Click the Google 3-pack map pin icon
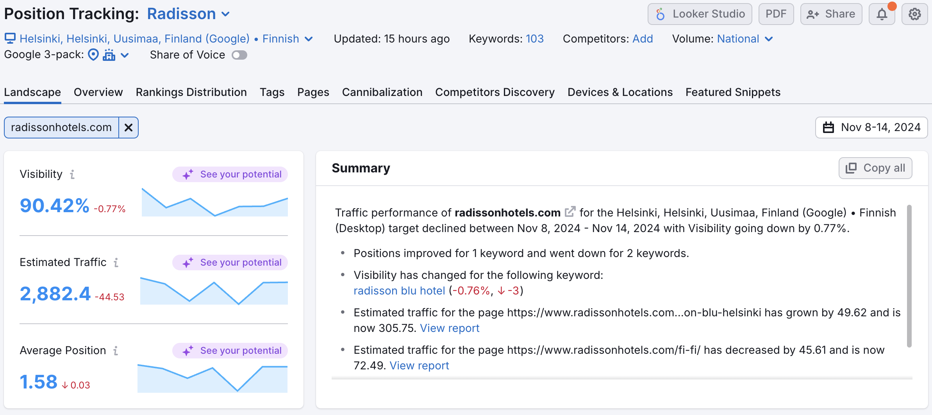 click(x=93, y=55)
